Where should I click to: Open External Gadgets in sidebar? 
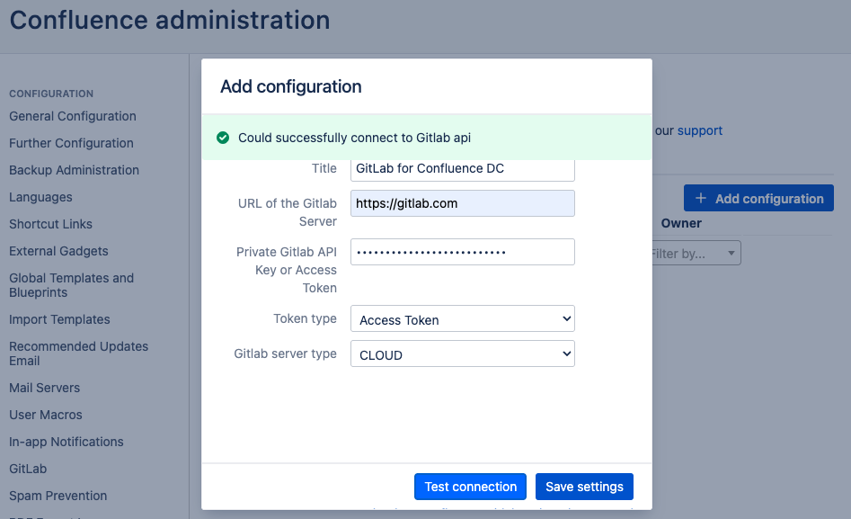pos(58,251)
